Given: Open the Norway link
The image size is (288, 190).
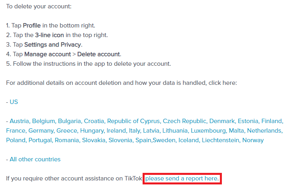Looking at the screenshot, I should coord(253,140).
